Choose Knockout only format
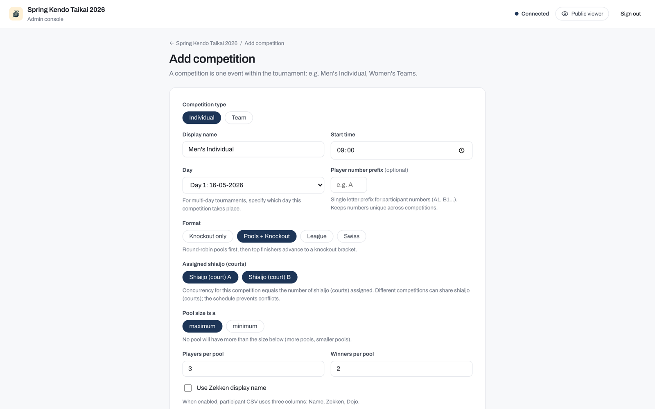Image resolution: width=655 pixels, height=409 pixels. click(x=208, y=236)
